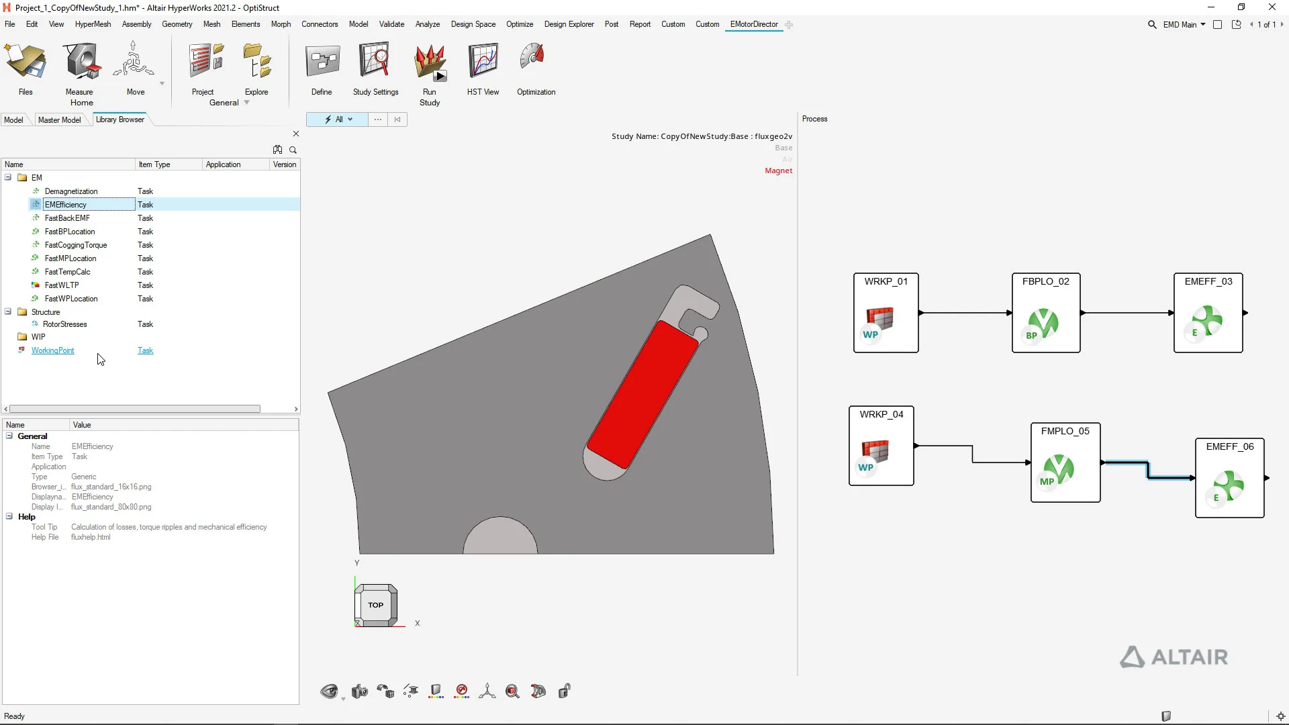Image resolution: width=1289 pixels, height=725 pixels.
Task: Open the eye view options dropdown arrow
Action: pyautogui.click(x=343, y=699)
